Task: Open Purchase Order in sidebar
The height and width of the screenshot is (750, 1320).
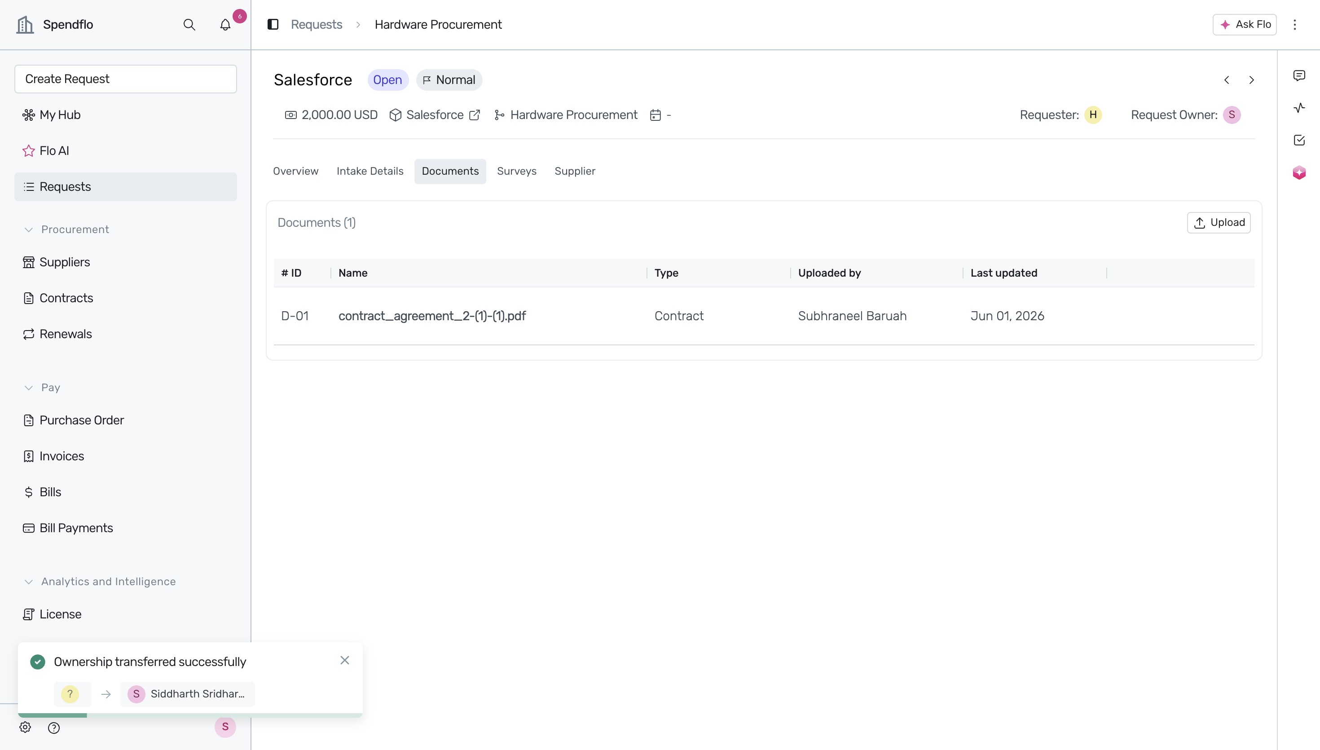Action: pos(126,420)
